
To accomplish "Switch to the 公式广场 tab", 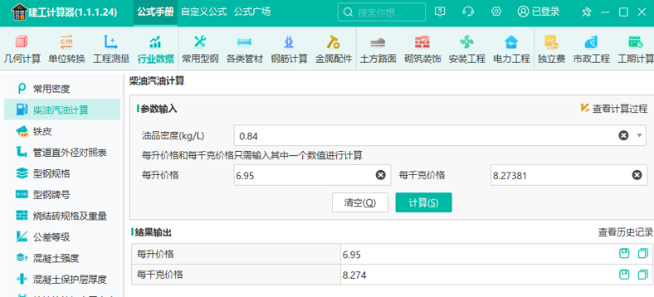I will coord(253,12).
